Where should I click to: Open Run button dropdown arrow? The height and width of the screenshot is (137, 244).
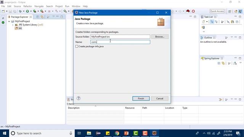click(x=31, y=11)
